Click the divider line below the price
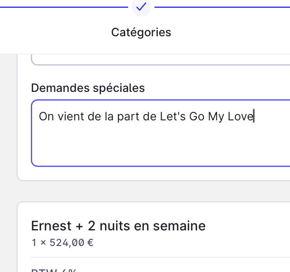Image resolution: width=290 pixels, height=272 pixels. (161, 257)
